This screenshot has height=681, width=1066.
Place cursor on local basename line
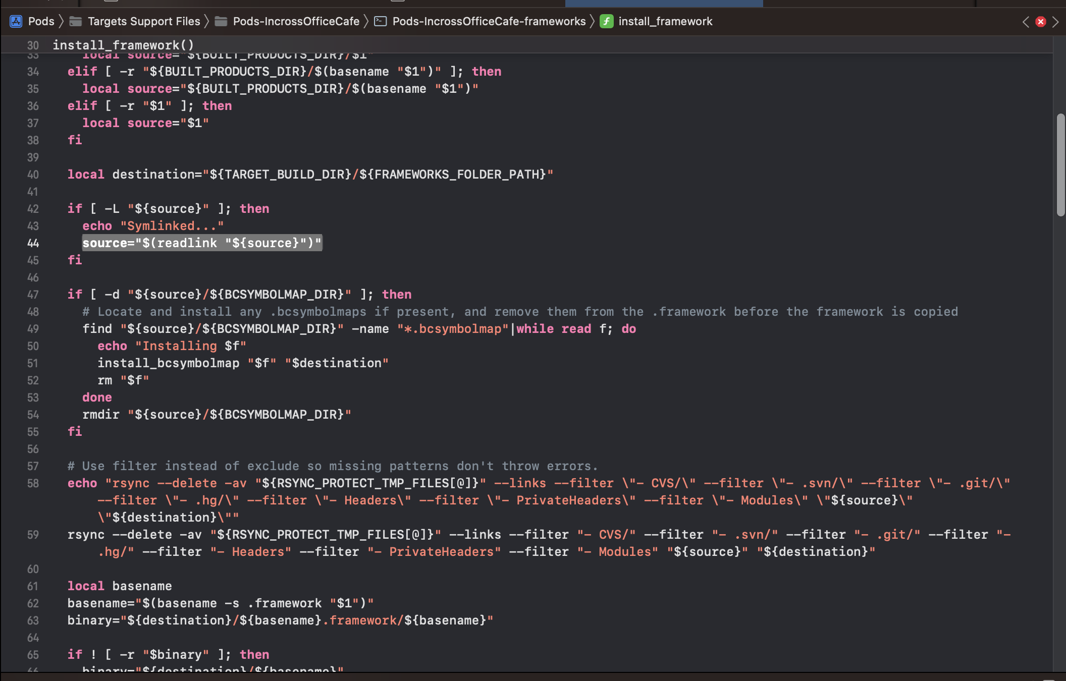120,586
